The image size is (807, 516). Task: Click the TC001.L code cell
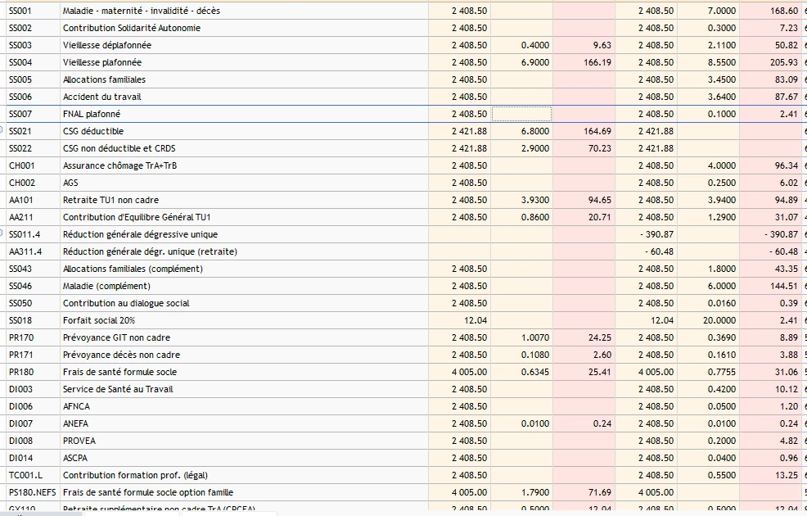33,475
